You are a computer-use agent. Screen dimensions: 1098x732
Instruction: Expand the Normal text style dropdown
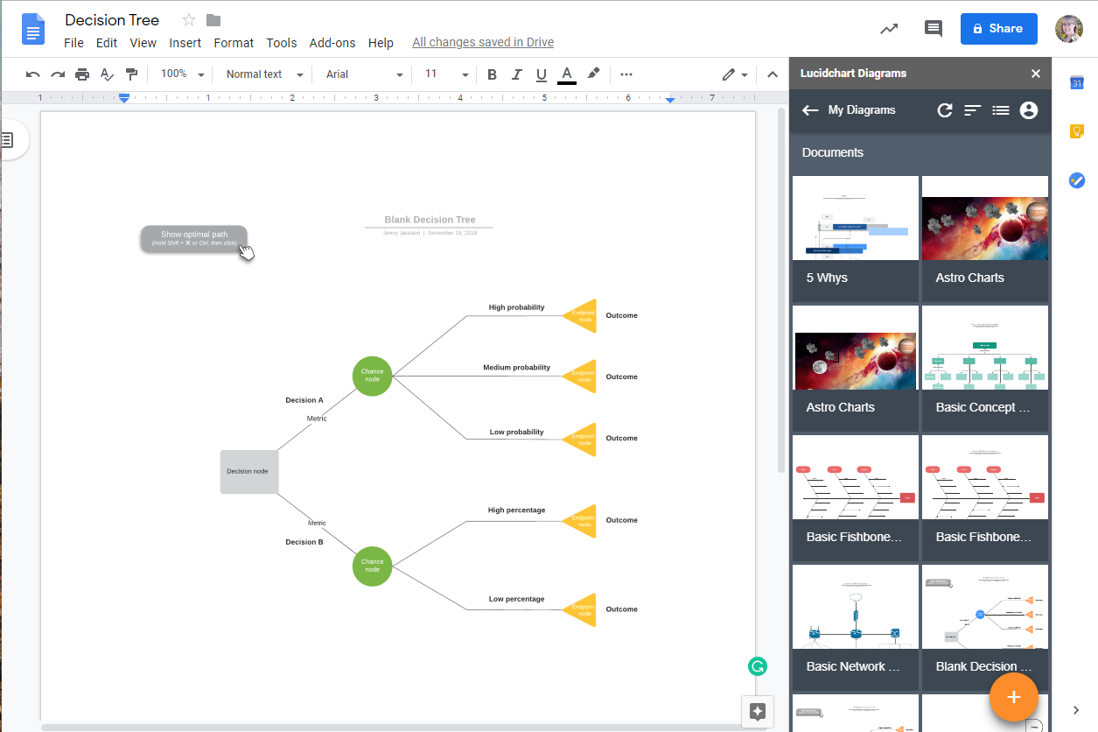[264, 74]
